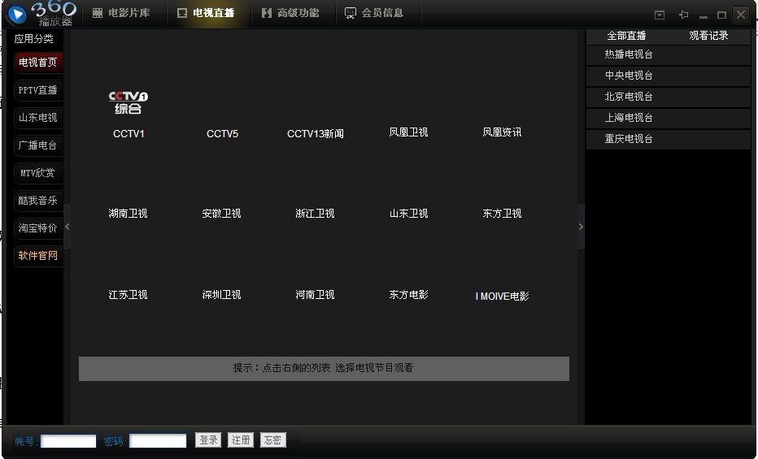758x459 pixels.
Task: Switch to 观看记录 tab in right panel
Action: [x=708, y=36]
